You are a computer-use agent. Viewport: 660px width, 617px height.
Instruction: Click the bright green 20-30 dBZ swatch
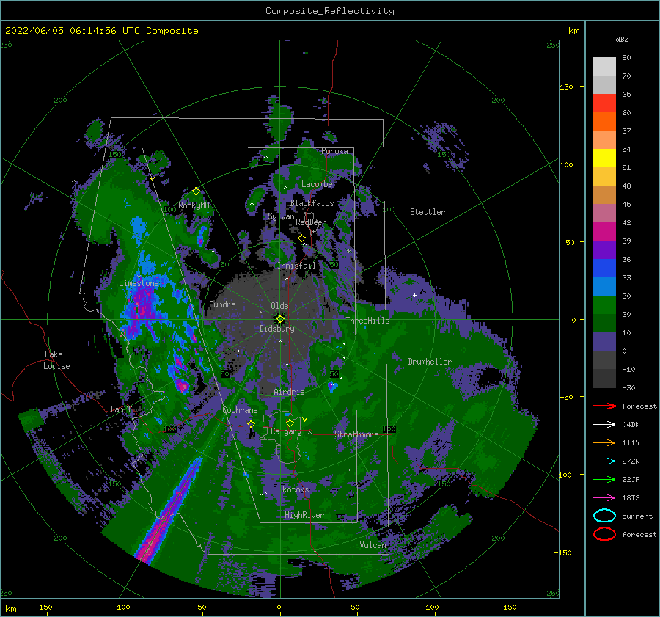point(604,305)
